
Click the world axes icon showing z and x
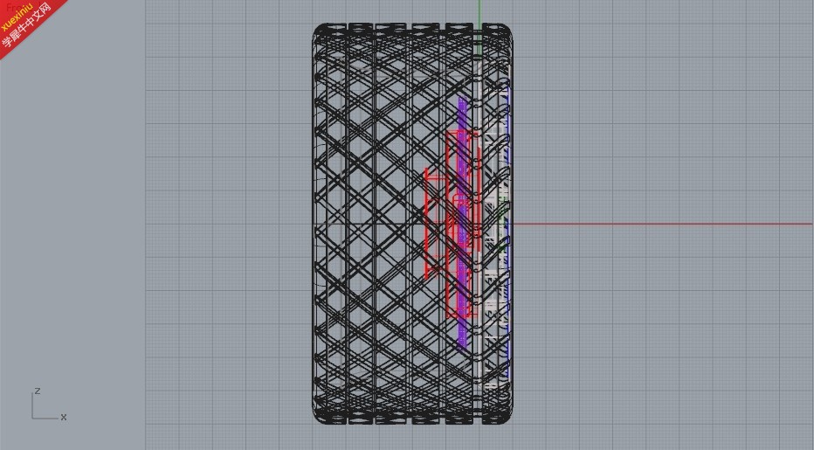point(49,405)
